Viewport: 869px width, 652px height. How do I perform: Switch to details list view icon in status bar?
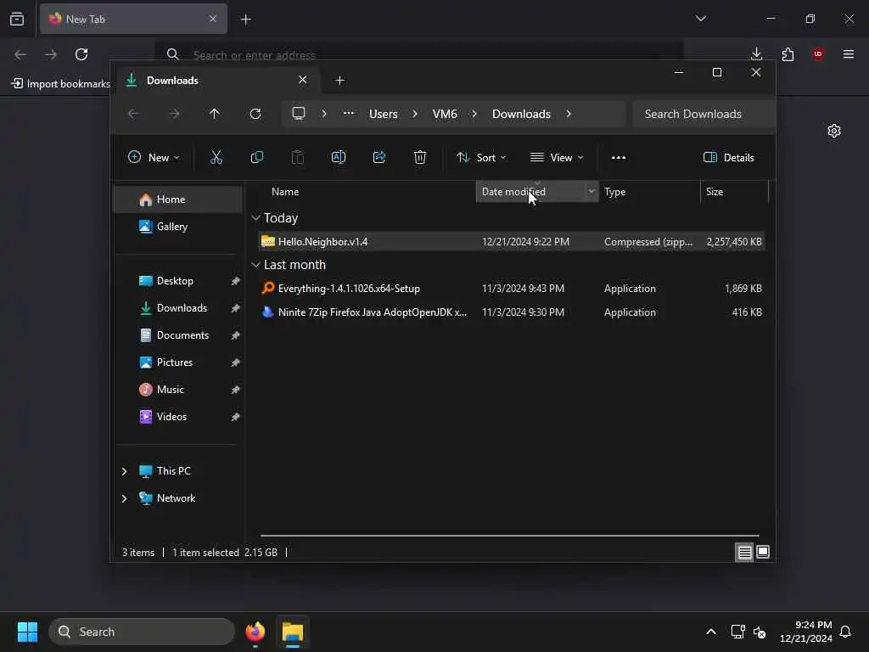coord(744,552)
